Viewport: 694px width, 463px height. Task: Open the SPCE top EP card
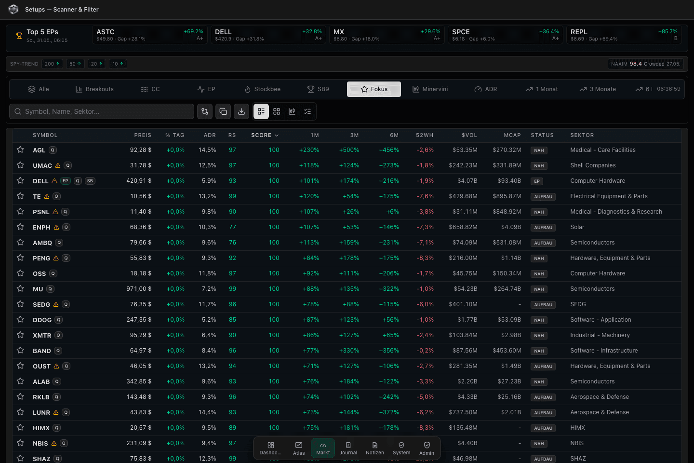click(506, 35)
